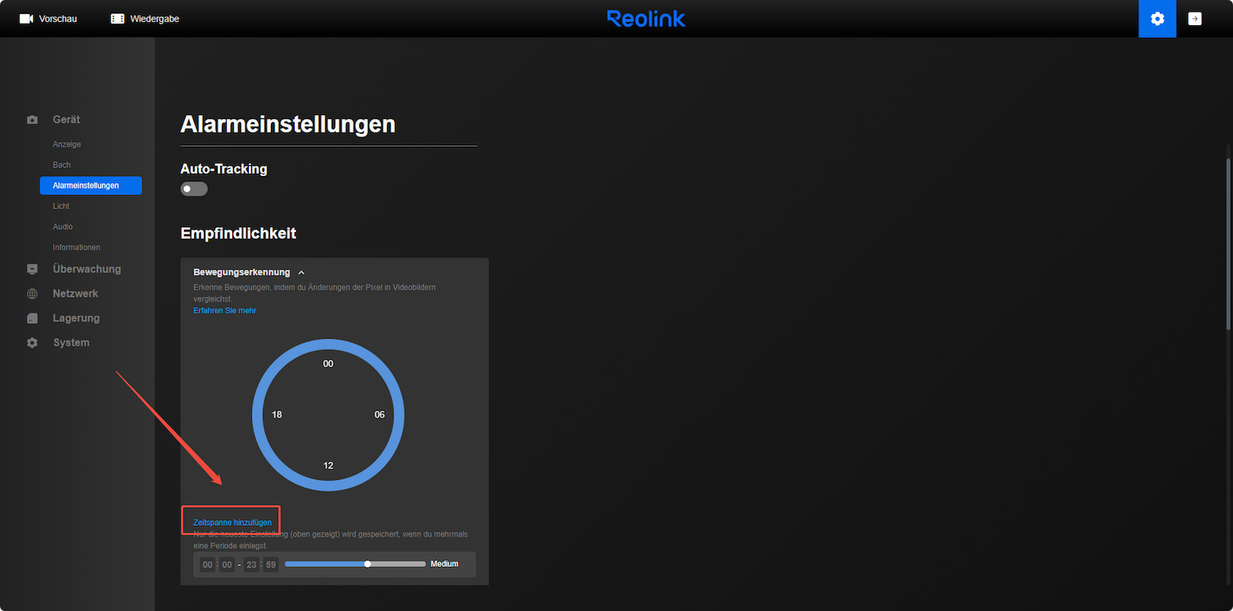1233x611 pixels.
Task: Enable the Auto-Tracking switch
Action: coord(194,189)
